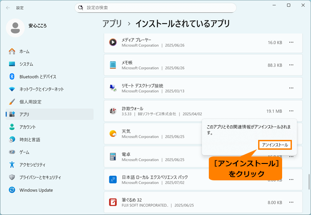Select the リモート デスクトップ接続 app name

coord(143,86)
